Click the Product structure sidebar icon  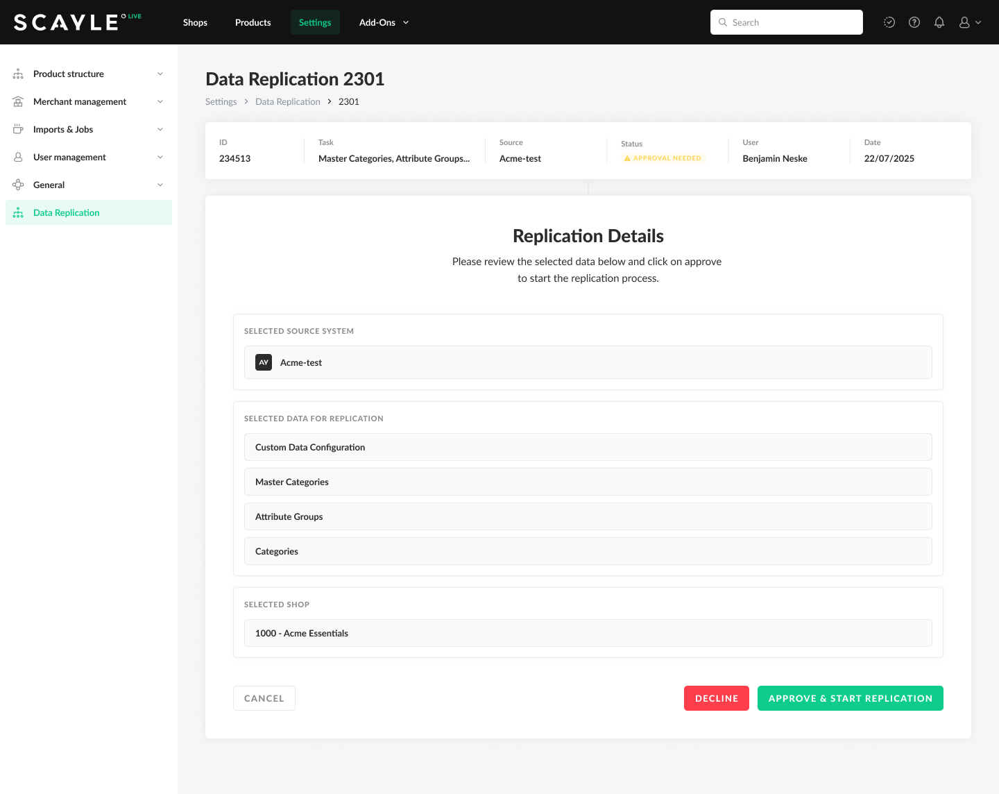[x=18, y=74]
